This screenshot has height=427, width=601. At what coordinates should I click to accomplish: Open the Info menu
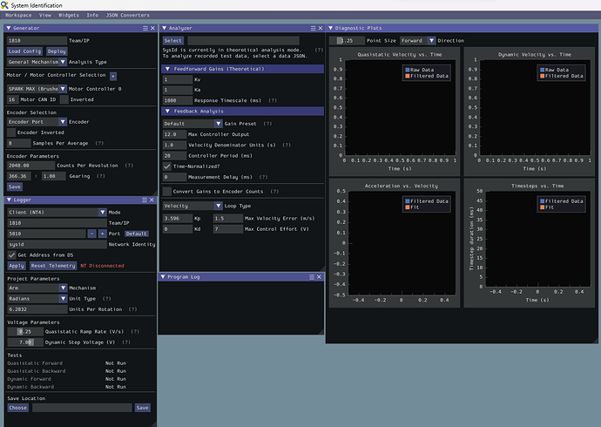click(x=92, y=15)
